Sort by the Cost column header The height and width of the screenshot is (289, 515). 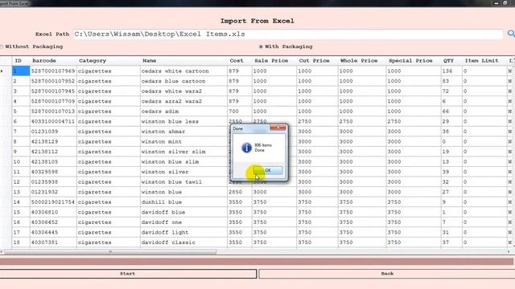240,61
